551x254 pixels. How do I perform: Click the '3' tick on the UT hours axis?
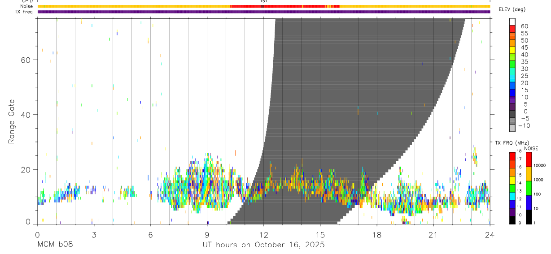click(94, 235)
